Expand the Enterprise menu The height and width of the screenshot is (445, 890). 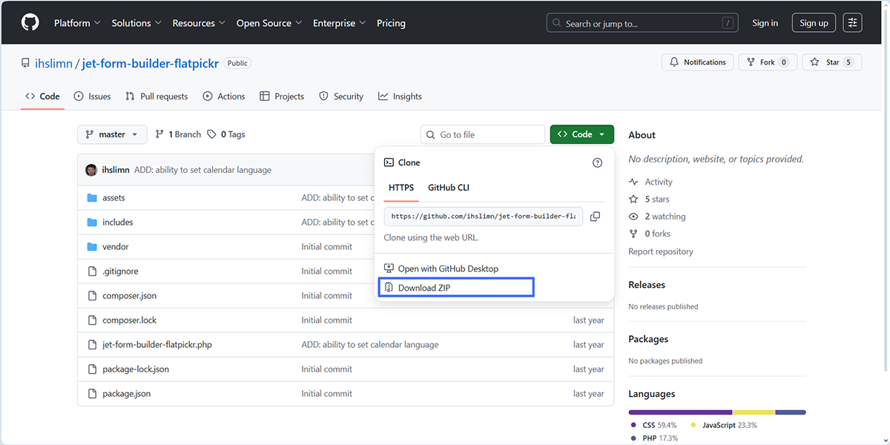pyautogui.click(x=340, y=23)
